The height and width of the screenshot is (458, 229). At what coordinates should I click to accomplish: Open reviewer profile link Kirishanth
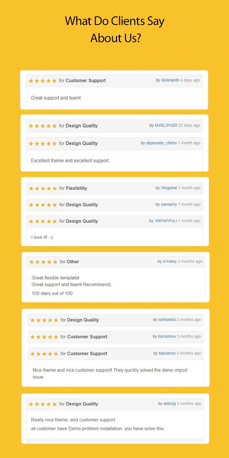point(170,80)
